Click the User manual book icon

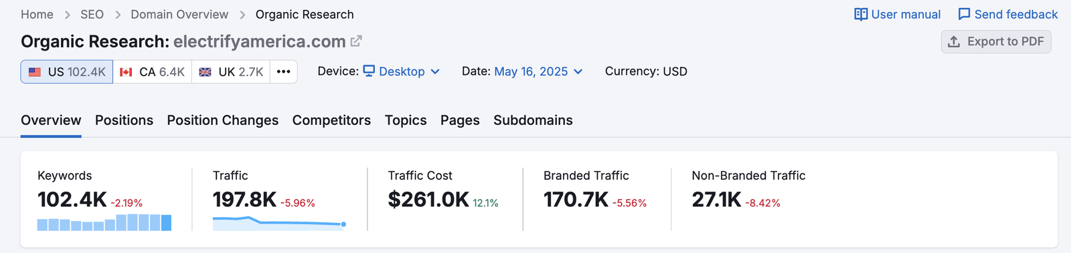[x=861, y=15]
